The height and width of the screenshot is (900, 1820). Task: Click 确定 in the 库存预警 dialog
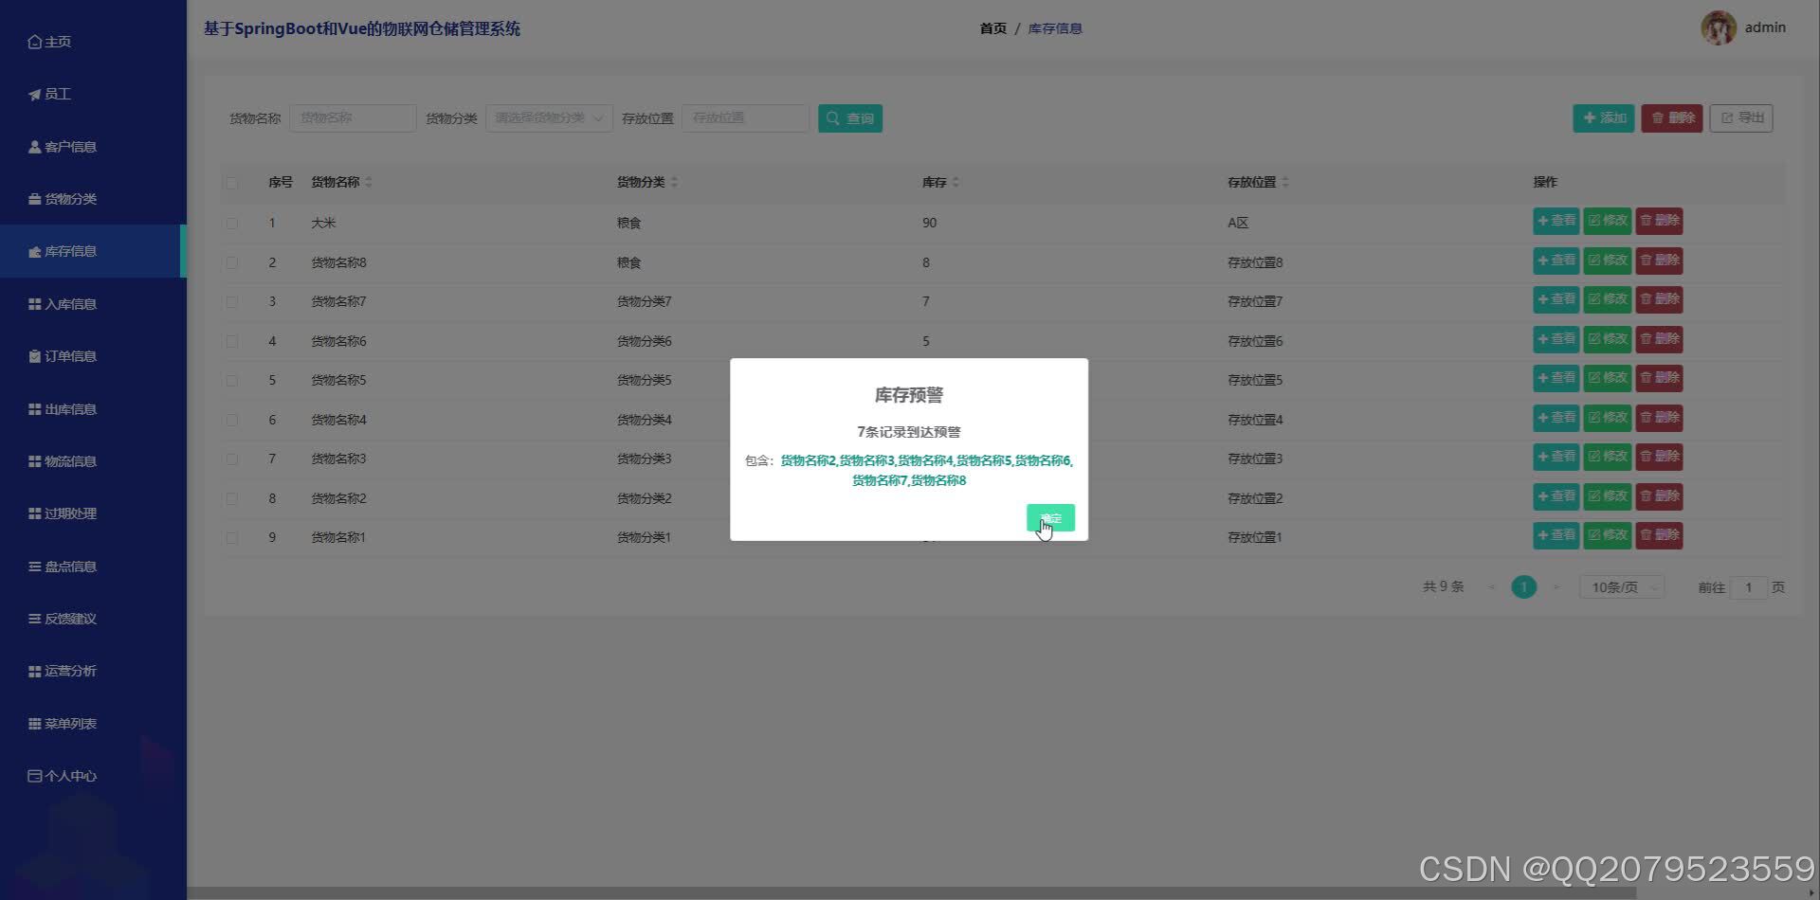click(1049, 518)
